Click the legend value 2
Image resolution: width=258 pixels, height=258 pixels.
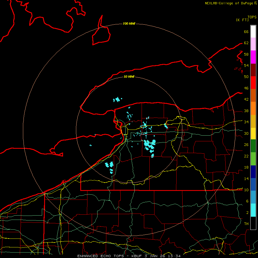pyautogui.click(x=247, y=212)
